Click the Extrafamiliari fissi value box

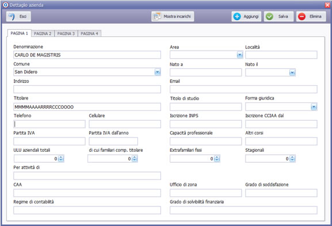pyautogui.click(x=192, y=159)
